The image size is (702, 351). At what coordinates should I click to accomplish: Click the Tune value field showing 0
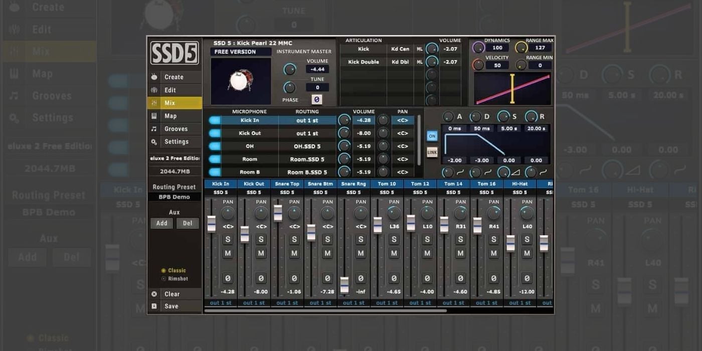(317, 87)
